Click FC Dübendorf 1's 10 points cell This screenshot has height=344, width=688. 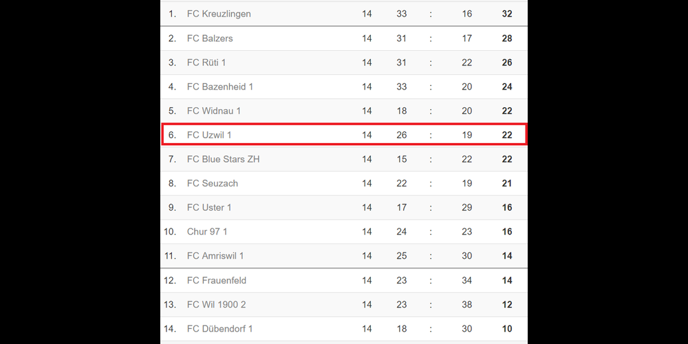(507, 329)
